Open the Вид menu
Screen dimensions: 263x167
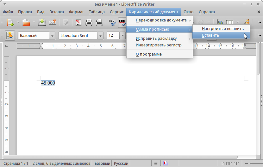41,12
